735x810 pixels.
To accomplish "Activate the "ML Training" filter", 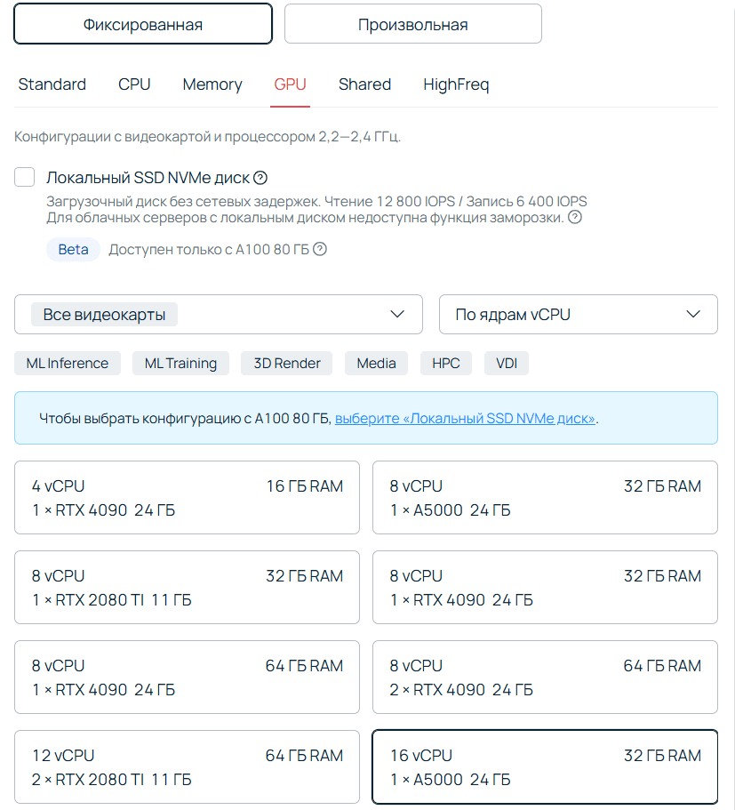I will click(x=180, y=363).
